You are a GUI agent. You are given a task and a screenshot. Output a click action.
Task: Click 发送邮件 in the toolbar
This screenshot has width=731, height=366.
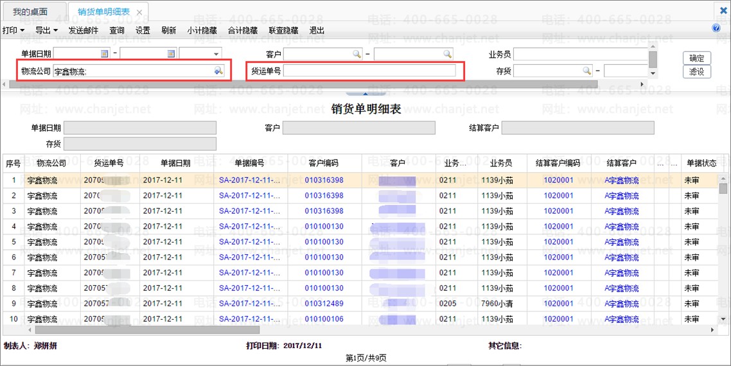tap(84, 30)
